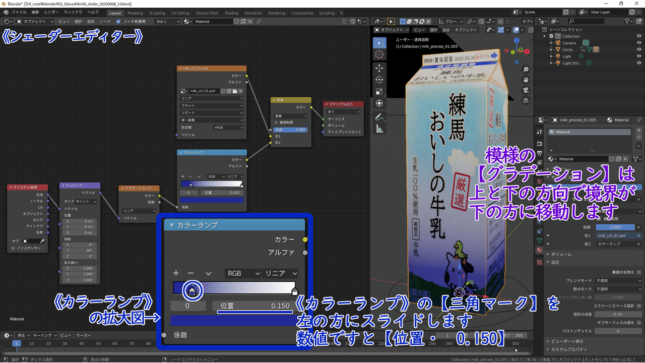Screen dimensions: 645x363
Task: Open Material Output target dropdown
Action: tap(344, 111)
